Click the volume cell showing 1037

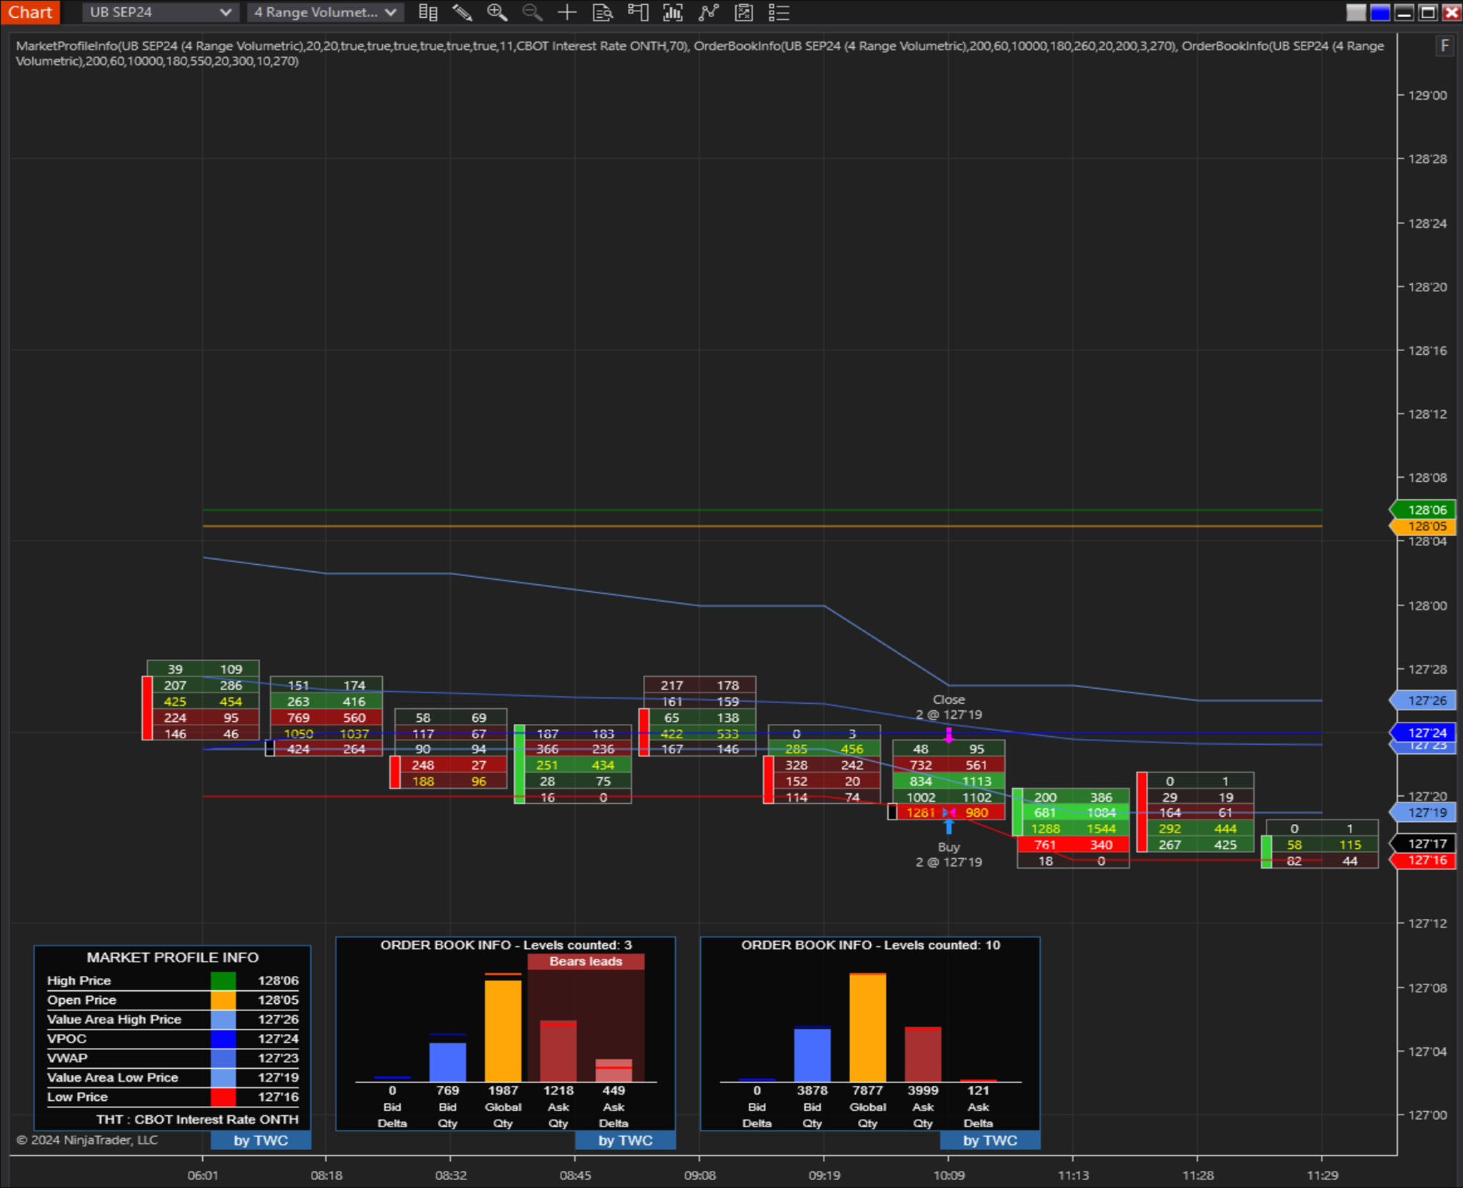pyautogui.click(x=354, y=733)
